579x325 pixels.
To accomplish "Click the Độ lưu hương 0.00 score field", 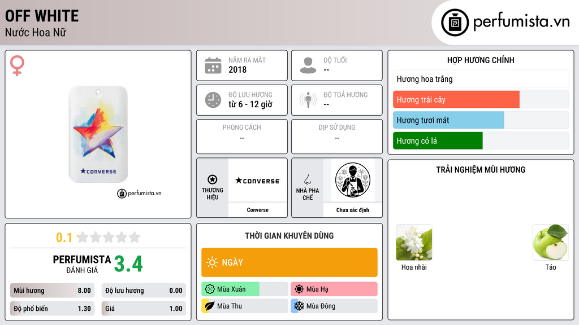I will [x=144, y=291].
